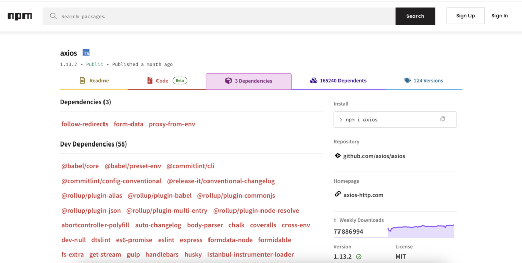This screenshot has height=263, width=522.
Task: Click the search magnifier icon
Action: 53,16
